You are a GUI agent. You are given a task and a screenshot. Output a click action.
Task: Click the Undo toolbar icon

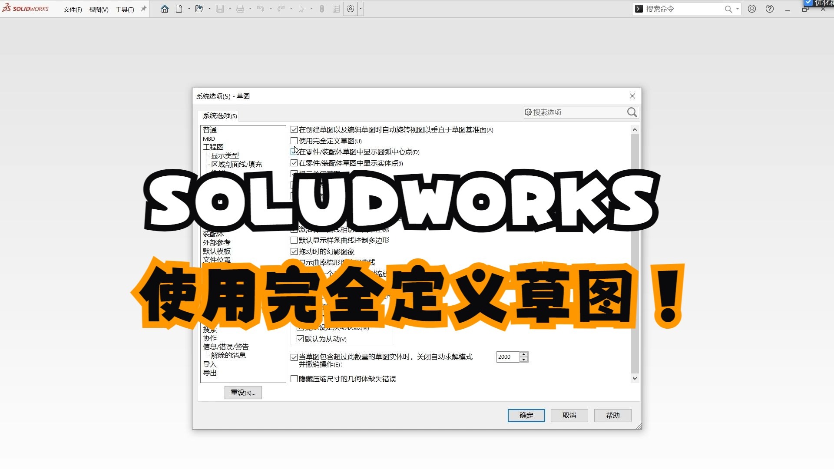click(261, 8)
